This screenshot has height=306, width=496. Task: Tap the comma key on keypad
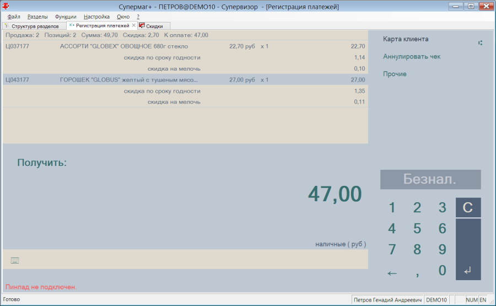coord(417,273)
